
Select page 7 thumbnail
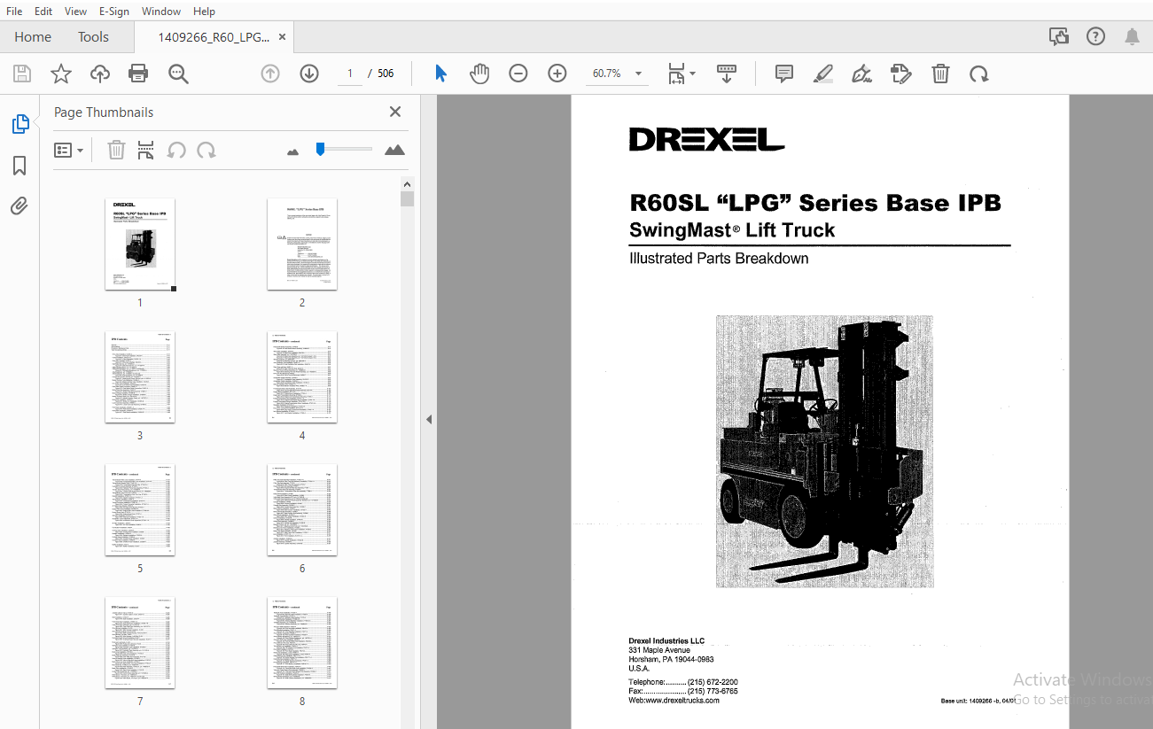tap(140, 643)
